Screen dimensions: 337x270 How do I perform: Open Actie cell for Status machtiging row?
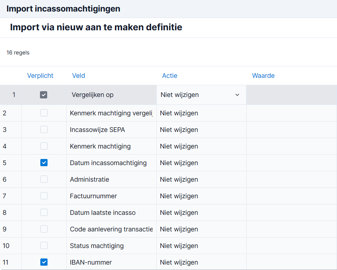pos(201,246)
